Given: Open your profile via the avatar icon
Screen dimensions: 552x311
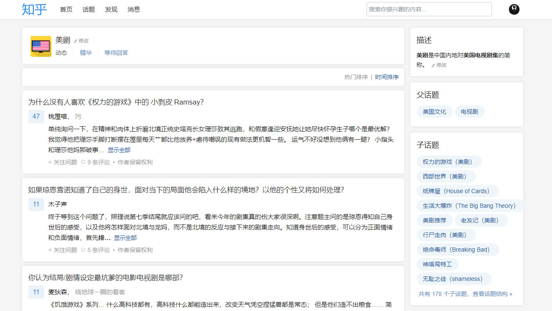Looking at the screenshot, I should click(x=514, y=9).
